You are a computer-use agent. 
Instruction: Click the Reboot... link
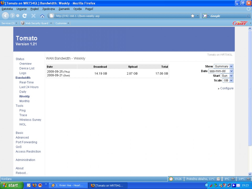pyautogui.click(x=22, y=173)
